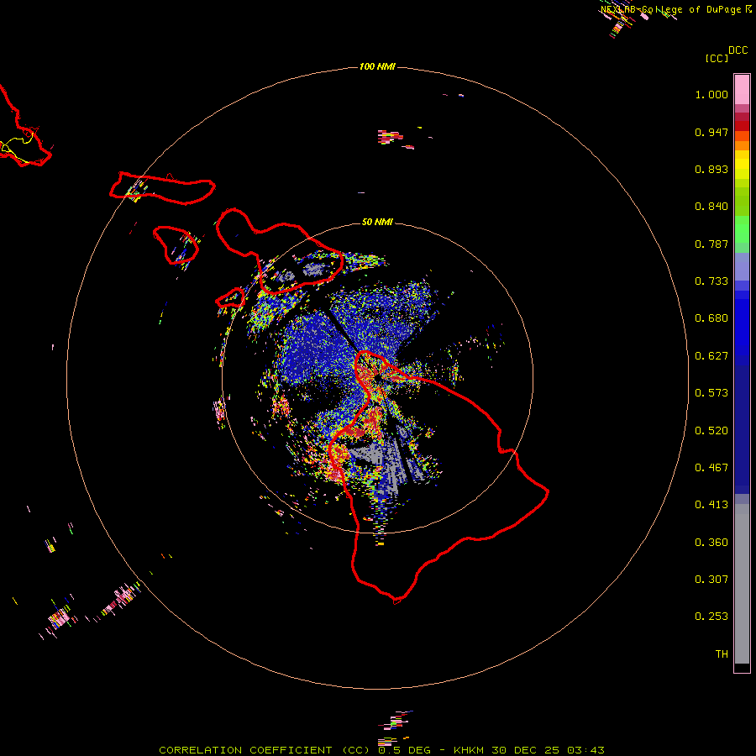This screenshot has height=756, width=756.
Task: Click the 30 DEC 25 date text
Action: (526, 750)
